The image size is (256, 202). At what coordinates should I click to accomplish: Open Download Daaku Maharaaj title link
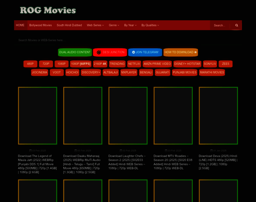[82, 164]
